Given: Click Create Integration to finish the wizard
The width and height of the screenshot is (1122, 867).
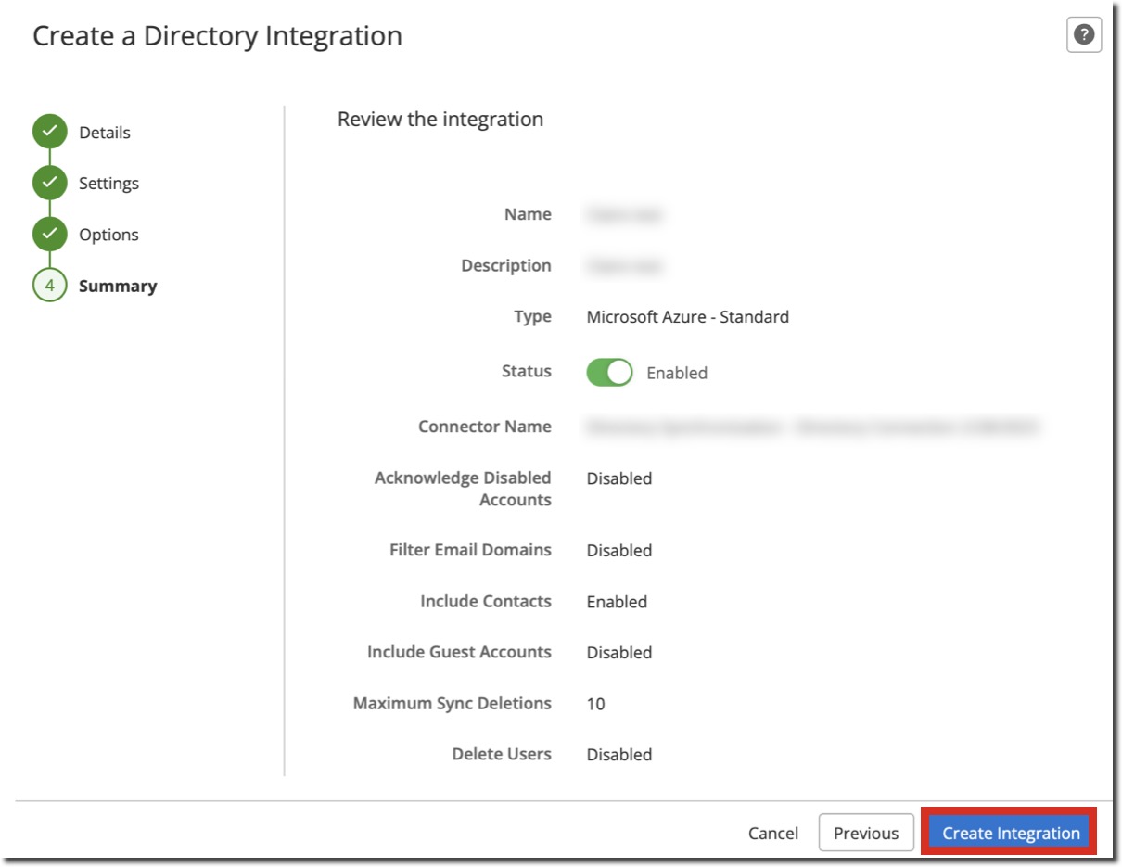Looking at the screenshot, I should 1010,832.
